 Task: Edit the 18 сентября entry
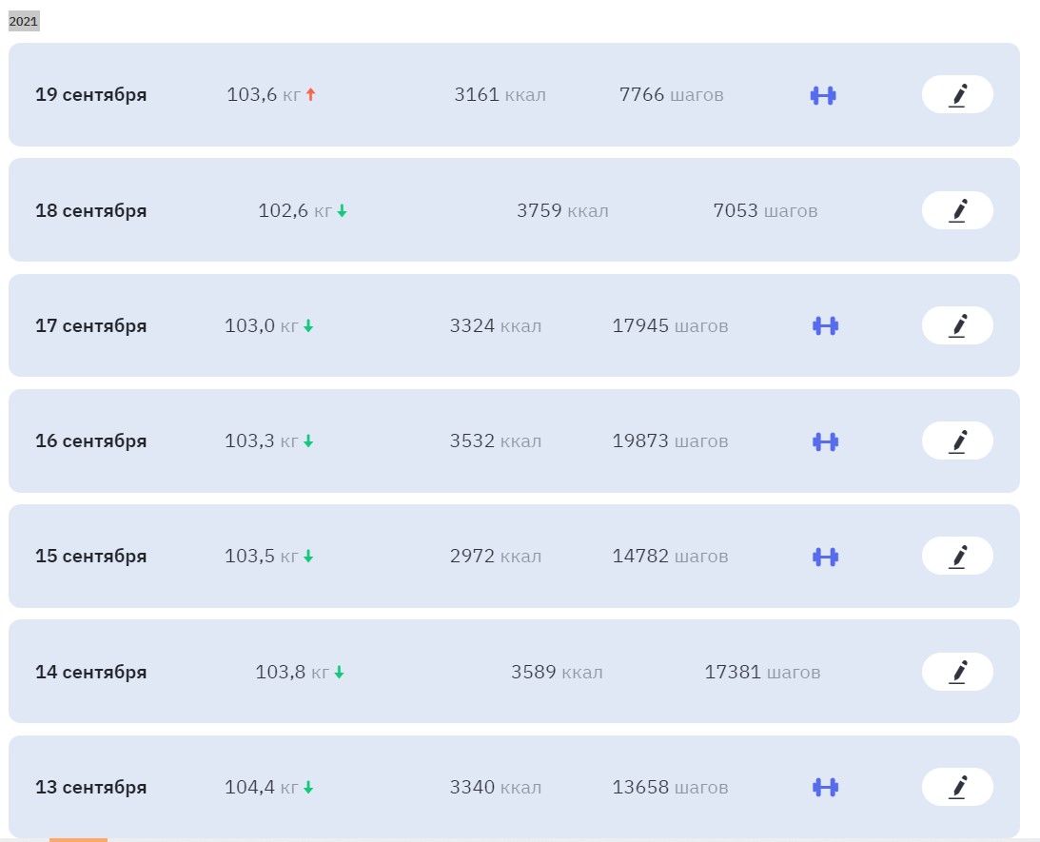(x=957, y=210)
